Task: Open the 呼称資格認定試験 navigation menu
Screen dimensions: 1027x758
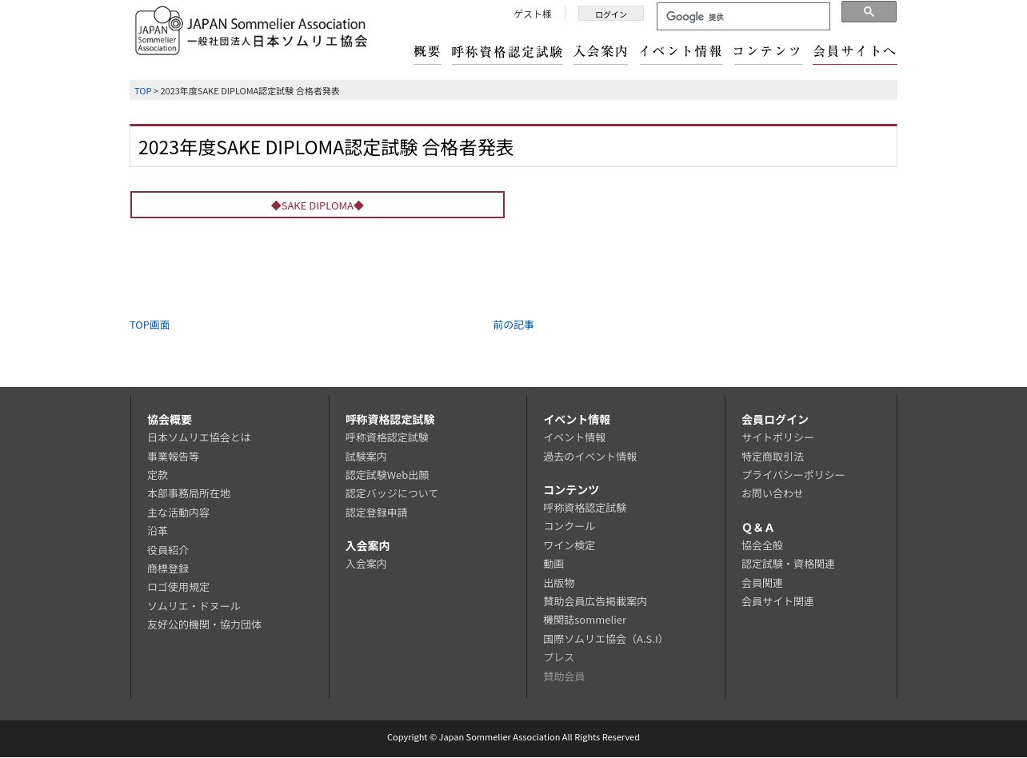Action: click(507, 52)
